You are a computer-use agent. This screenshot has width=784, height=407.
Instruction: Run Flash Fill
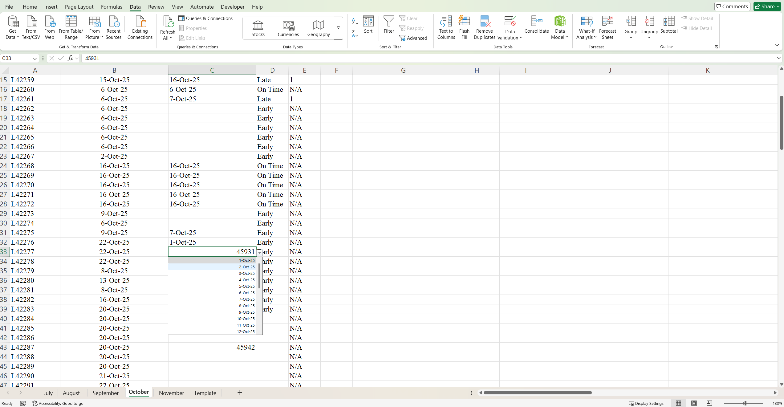click(x=464, y=28)
